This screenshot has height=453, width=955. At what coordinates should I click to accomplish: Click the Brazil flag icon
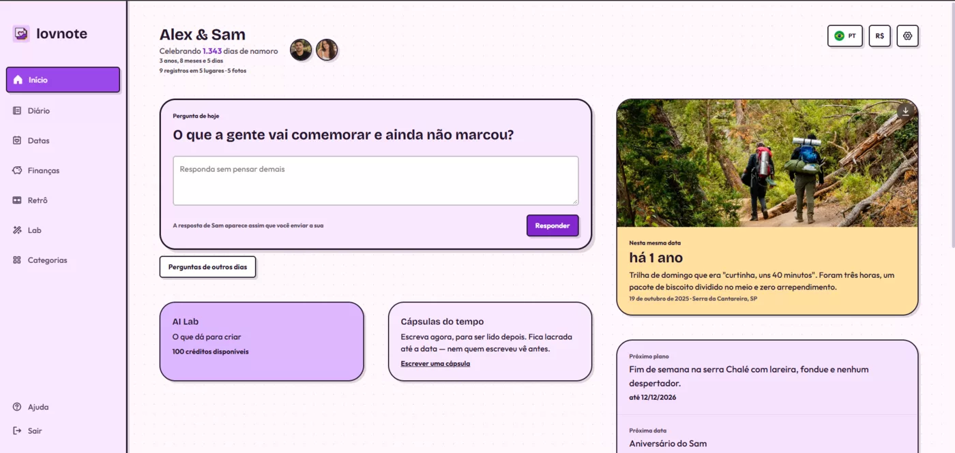pos(839,36)
